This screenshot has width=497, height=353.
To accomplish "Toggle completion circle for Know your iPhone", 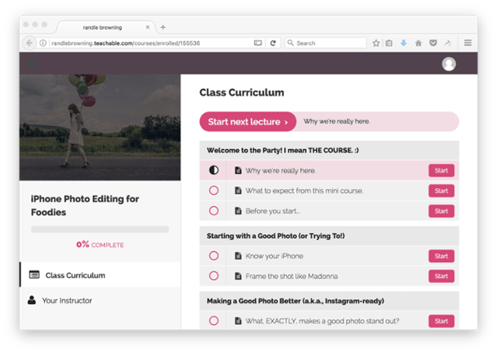I will (214, 256).
